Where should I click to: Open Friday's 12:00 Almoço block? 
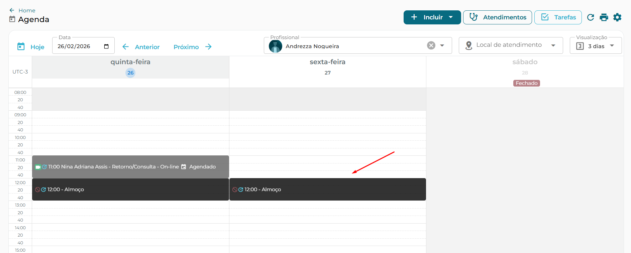[x=328, y=189]
